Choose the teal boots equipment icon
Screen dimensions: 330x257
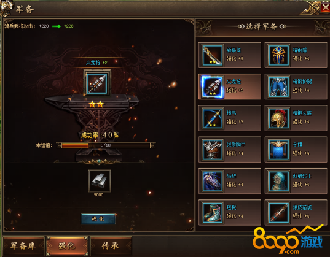(213, 212)
